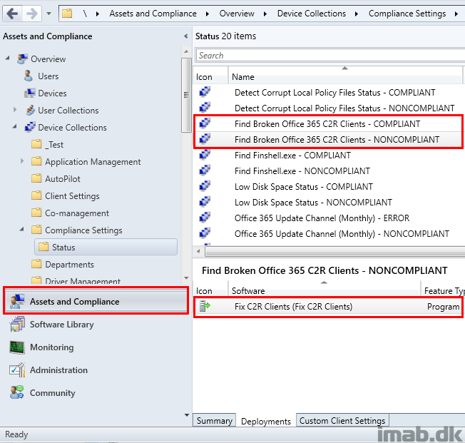Open Device Collections breadcrumb dropdown arrow
This screenshot has width=465, height=443.
click(357, 14)
